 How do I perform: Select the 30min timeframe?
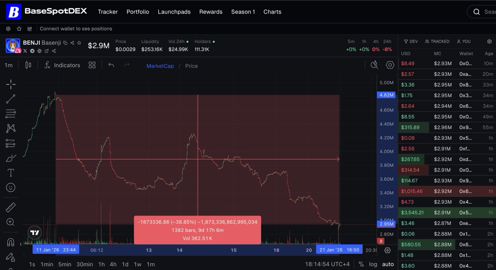(x=84, y=264)
